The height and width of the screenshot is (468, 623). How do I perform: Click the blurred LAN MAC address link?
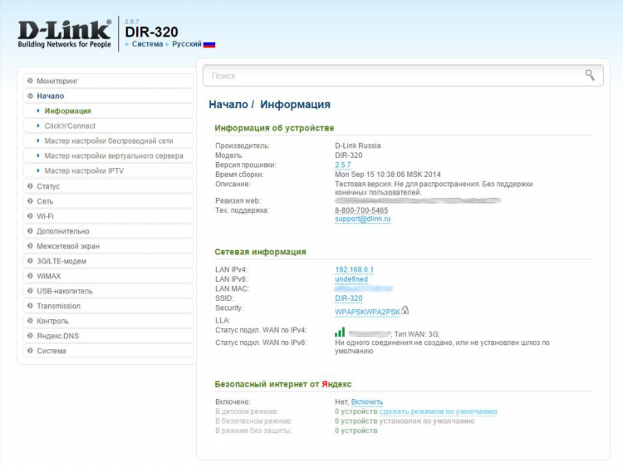coord(364,288)
